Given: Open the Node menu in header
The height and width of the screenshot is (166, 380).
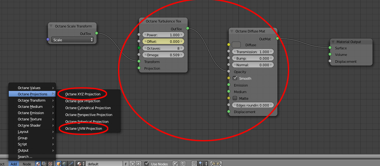Looking at the screenshot, I should (x=27, y=164).
